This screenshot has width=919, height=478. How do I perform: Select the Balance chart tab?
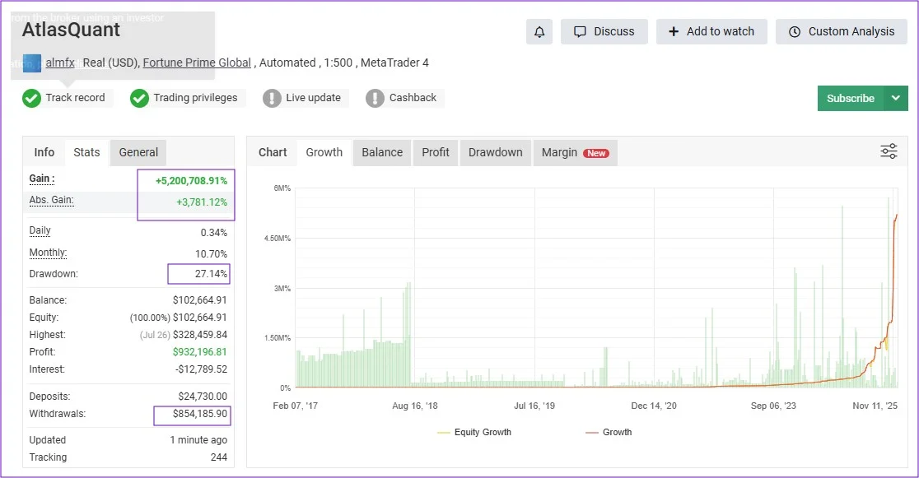click(382, 152)
